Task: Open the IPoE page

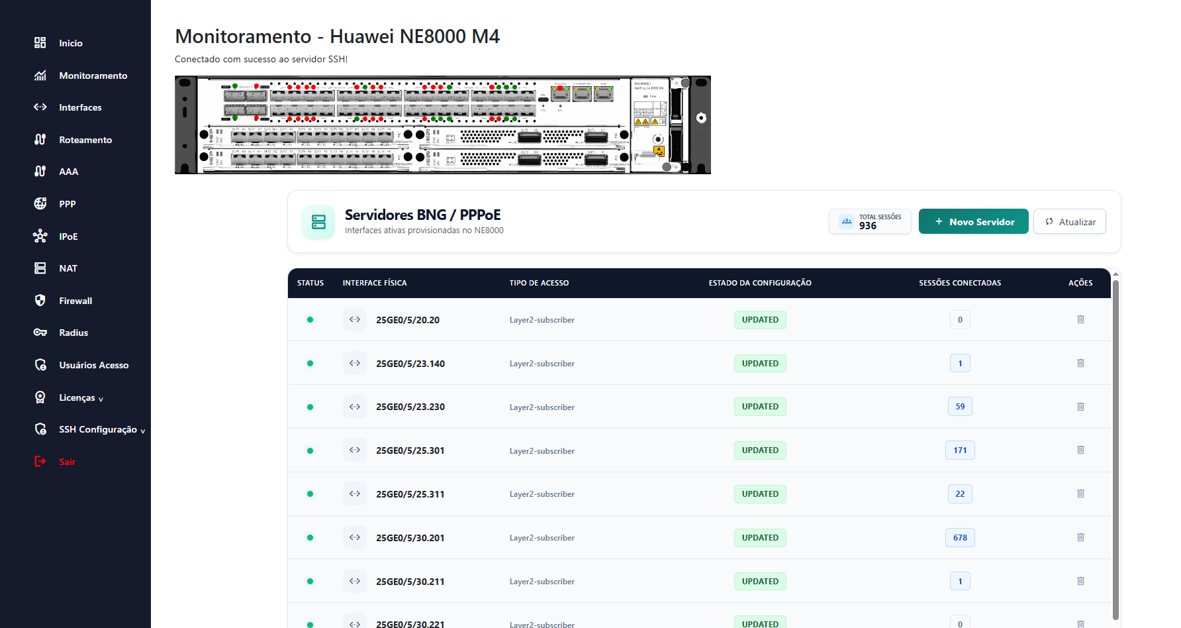Action: pos(68,236)
